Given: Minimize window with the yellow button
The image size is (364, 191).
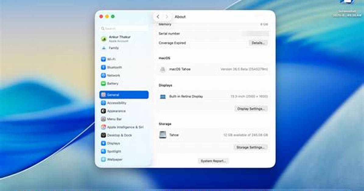Looking at the screenshot, I should [107, 16].
